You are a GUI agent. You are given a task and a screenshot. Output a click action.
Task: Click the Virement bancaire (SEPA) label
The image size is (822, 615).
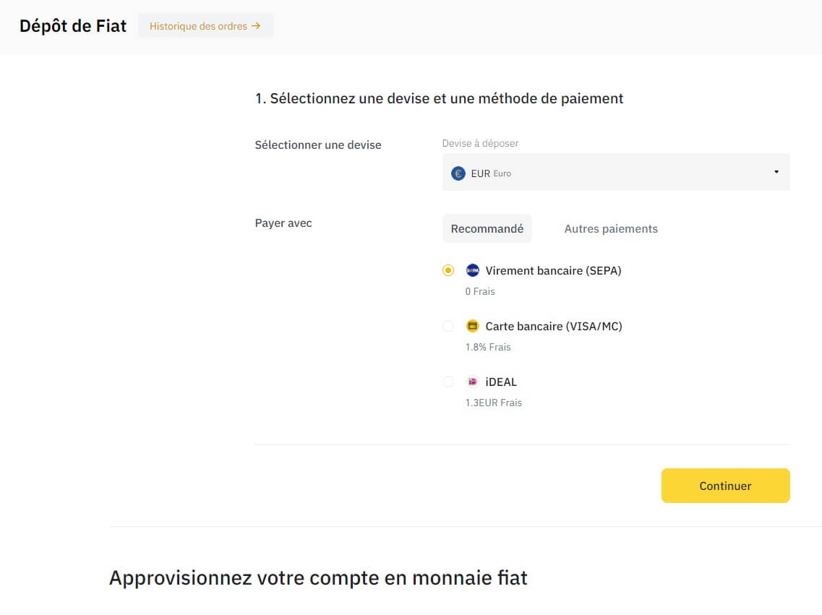coord(553,270)
